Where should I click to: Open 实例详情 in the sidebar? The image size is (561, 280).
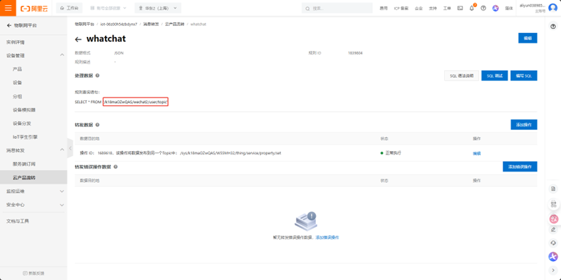(x=16, y=42)
